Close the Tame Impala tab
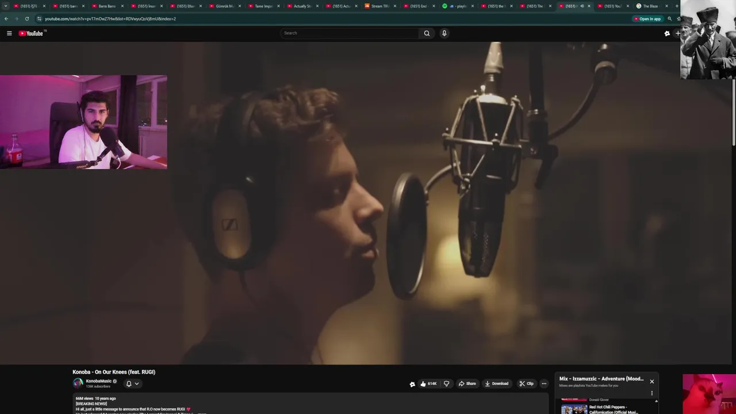 278,6
